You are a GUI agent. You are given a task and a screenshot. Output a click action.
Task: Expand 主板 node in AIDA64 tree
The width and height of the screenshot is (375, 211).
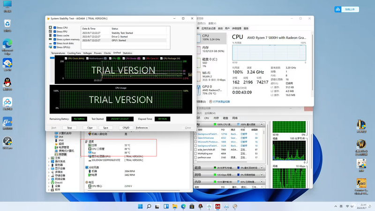click(x=49, y=158)
